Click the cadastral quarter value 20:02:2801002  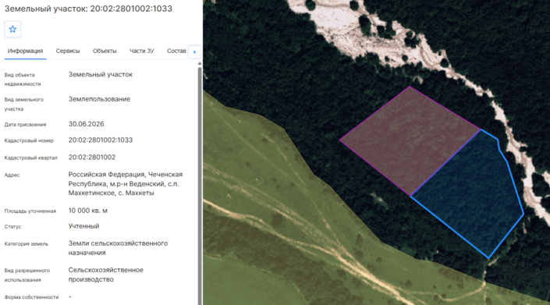point(92,158)
